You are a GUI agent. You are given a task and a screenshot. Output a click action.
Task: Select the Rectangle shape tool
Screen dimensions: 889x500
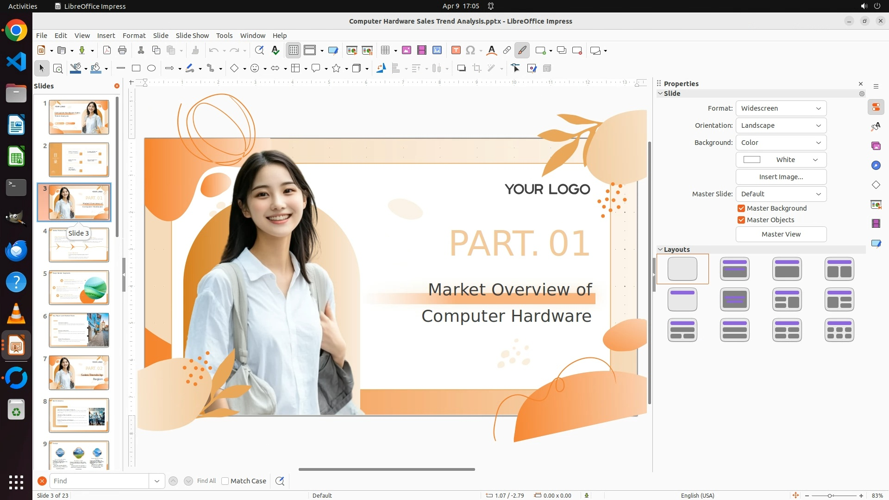point(136,69)
